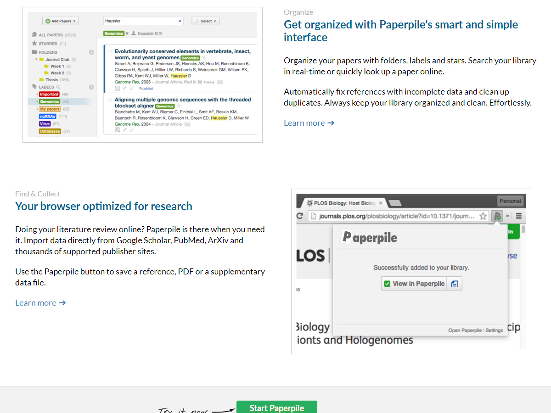The height and width of the screenshot is (413, 551).
Task: Check the box beside Aligning multiple genomic sequences
Action: pos(110,100)
